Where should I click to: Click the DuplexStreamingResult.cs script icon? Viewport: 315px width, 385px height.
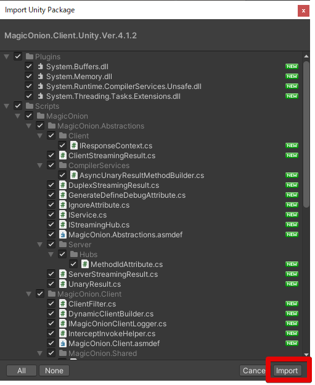[63, 185]
